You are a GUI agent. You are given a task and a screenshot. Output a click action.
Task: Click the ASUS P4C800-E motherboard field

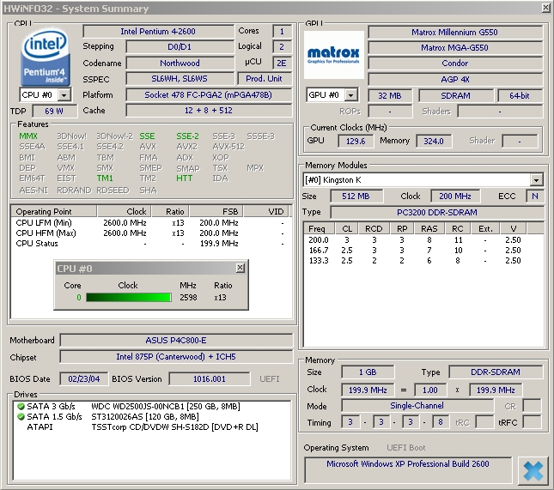(x=176, y=341)
